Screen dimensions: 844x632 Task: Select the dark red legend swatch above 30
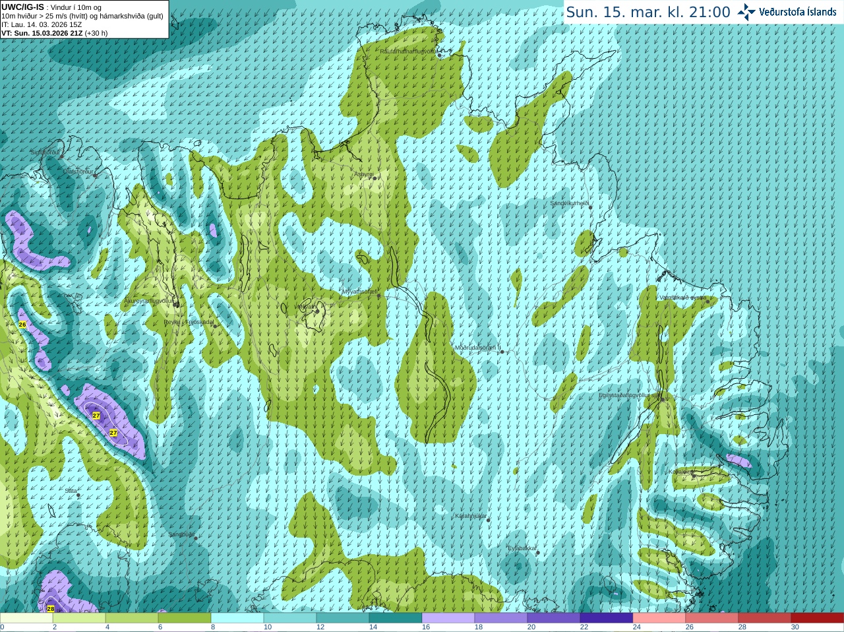[x=818, y=618]
